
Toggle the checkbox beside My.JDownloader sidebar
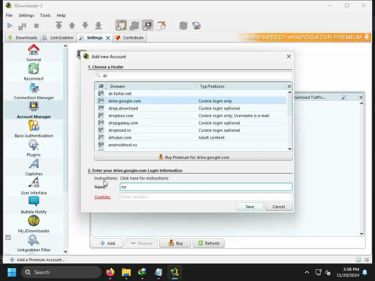tap(8, 237)
